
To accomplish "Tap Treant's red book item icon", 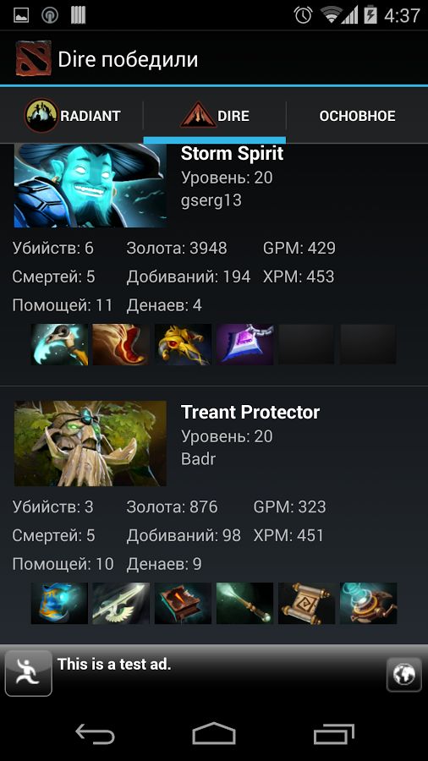I will [x=183, y=603].
